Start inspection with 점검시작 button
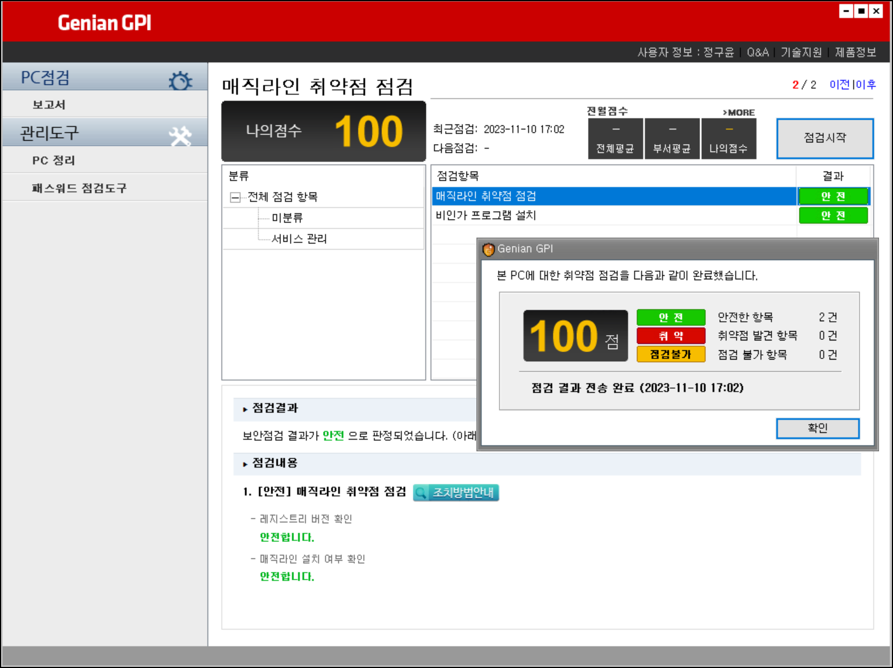Viewport: 893px width, 668px height. click(x=824, y=138)
